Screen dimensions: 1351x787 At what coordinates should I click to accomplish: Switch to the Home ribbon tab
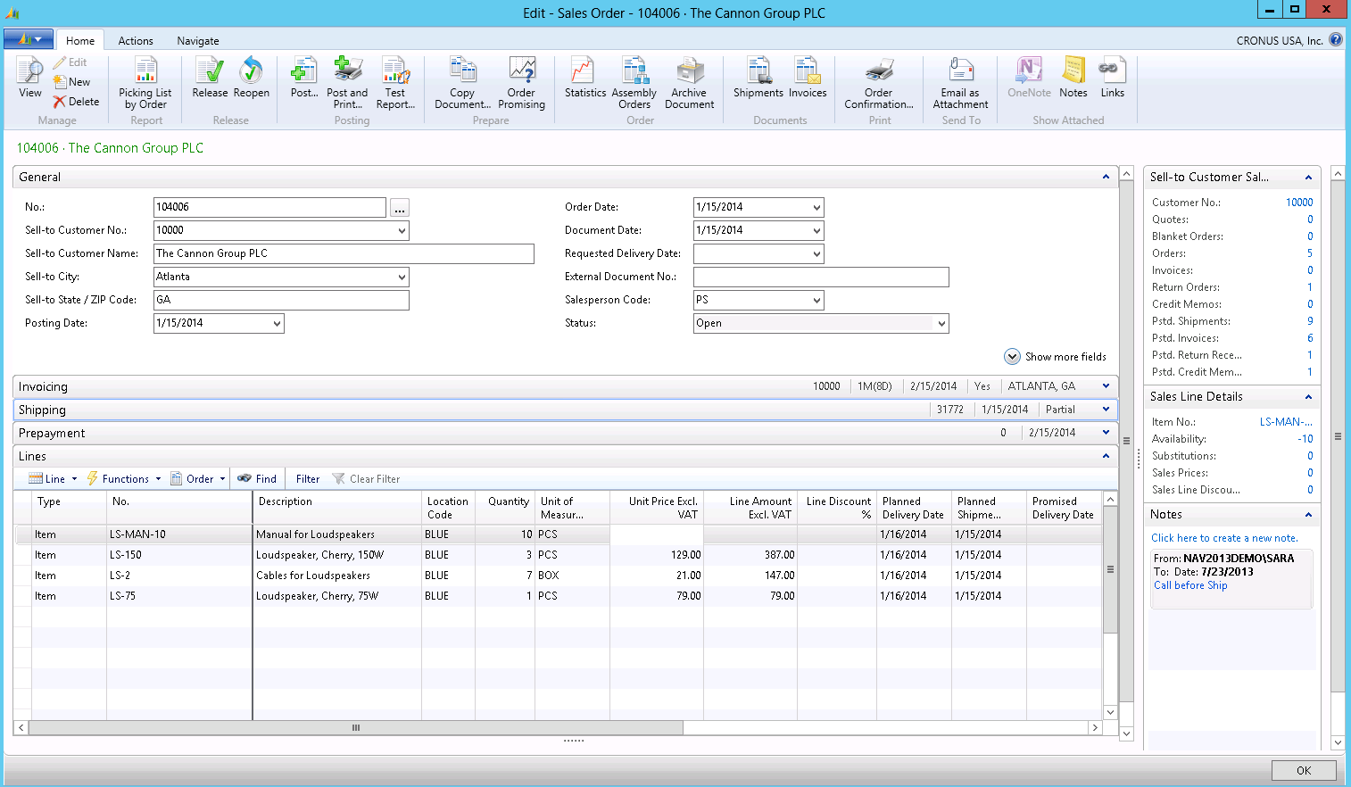pos(80,40)
